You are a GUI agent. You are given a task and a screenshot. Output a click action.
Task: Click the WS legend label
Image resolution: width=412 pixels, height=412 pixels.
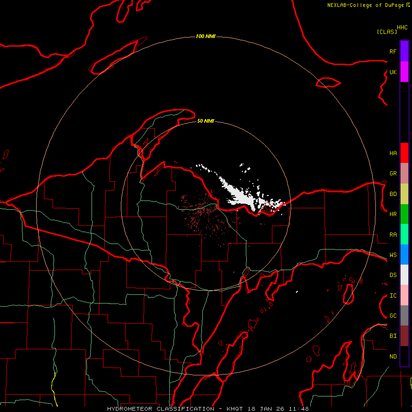click(393, 255)
